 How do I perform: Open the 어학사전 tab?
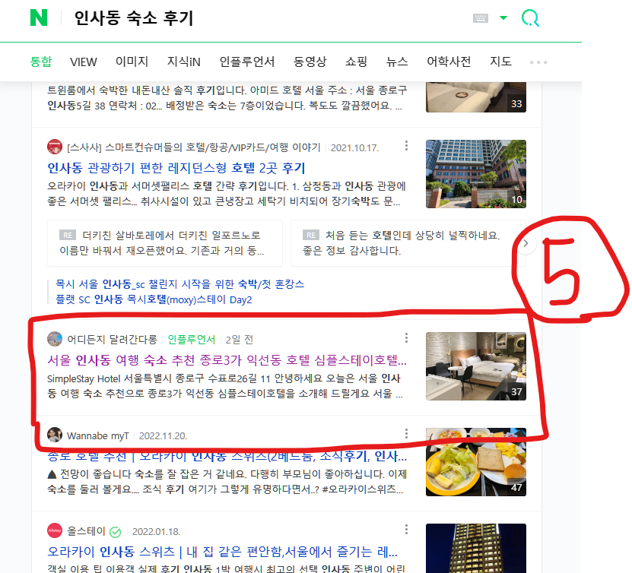pyautogui.click(x=449, y=62)
